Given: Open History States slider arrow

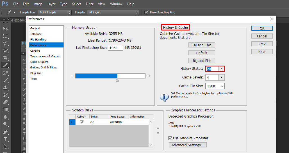Looking at the screenshot, I should pyautogui.click(x=221, y=69).
